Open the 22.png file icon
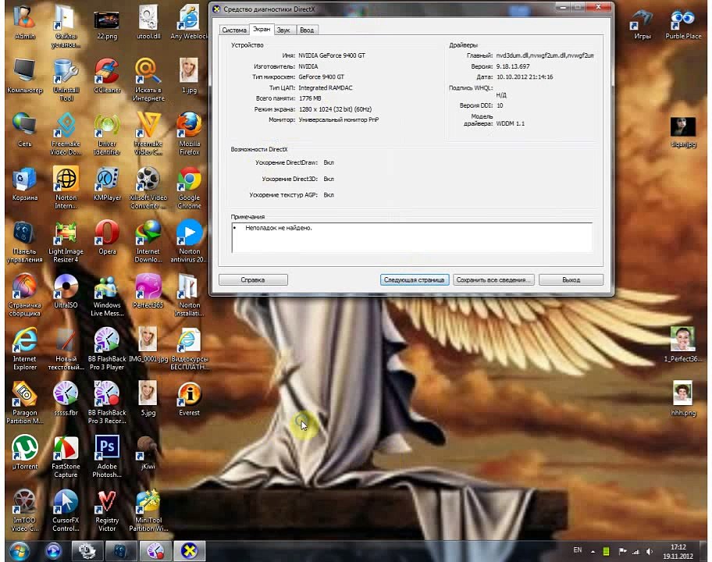This screenshot has height=562, width=712. coord(107,26)
